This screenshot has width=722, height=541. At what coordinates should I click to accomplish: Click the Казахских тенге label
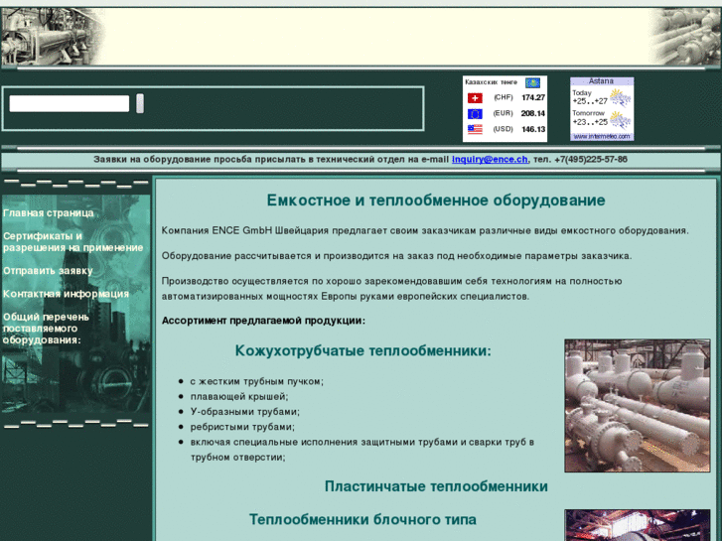(491, 82)
